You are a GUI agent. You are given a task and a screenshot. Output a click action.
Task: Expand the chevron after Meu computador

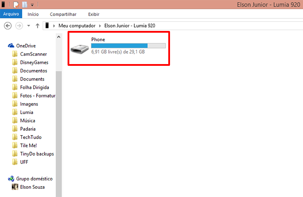100,26
